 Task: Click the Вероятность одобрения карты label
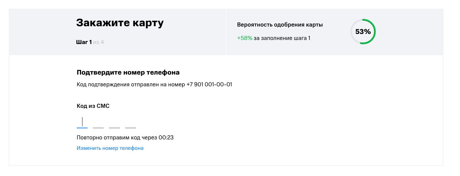click(x=280, y=25)
